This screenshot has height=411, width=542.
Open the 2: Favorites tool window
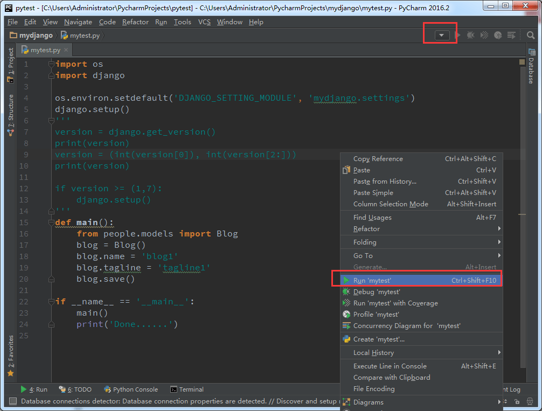pos(11,356)
